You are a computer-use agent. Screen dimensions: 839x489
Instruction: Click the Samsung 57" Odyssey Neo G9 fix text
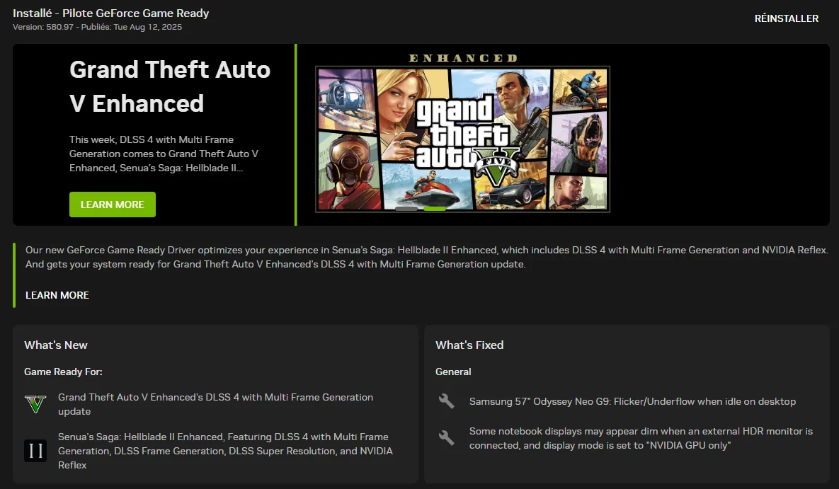(x=632, y=401)
